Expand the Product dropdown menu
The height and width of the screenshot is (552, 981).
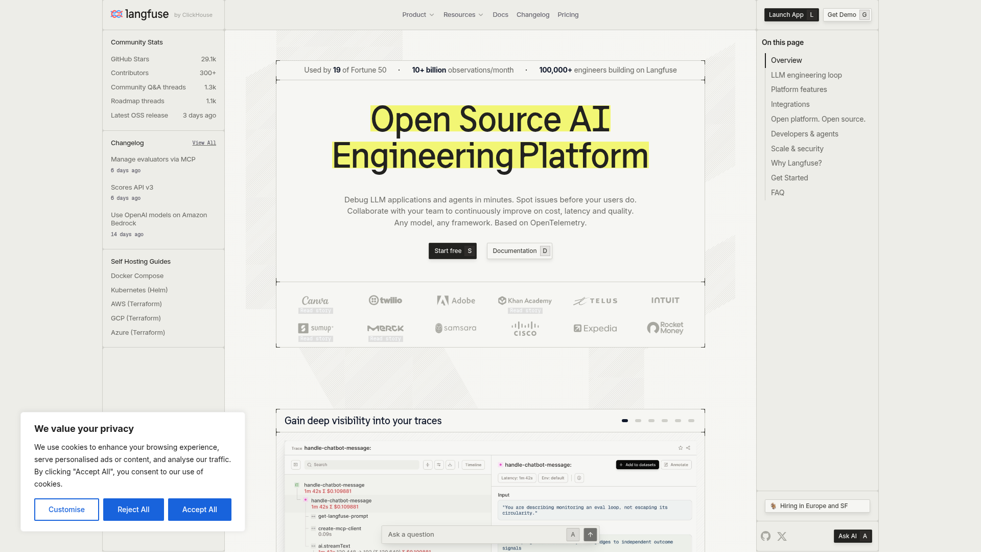click(x=418, y=15)
